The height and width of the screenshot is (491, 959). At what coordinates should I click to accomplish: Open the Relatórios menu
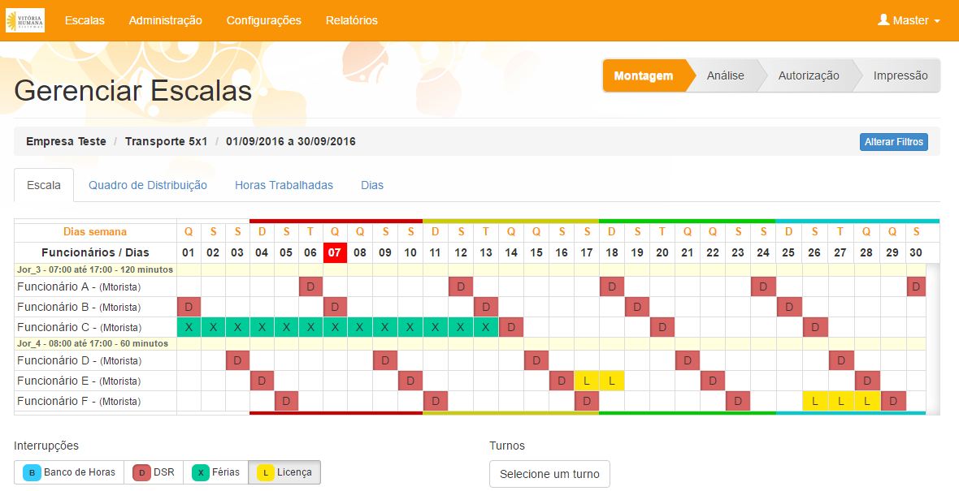[351, 20]
